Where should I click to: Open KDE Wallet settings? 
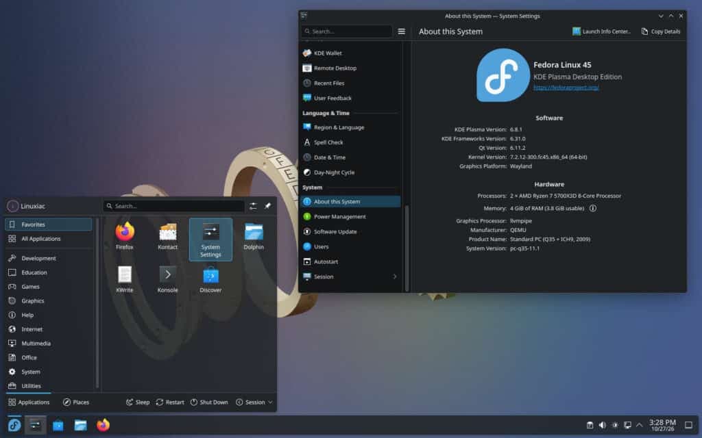tap(350, 53)
